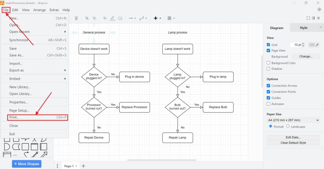Click the fullscreen icon in toolbar
This screenshot has height=169, width=324.
[308, 18]
